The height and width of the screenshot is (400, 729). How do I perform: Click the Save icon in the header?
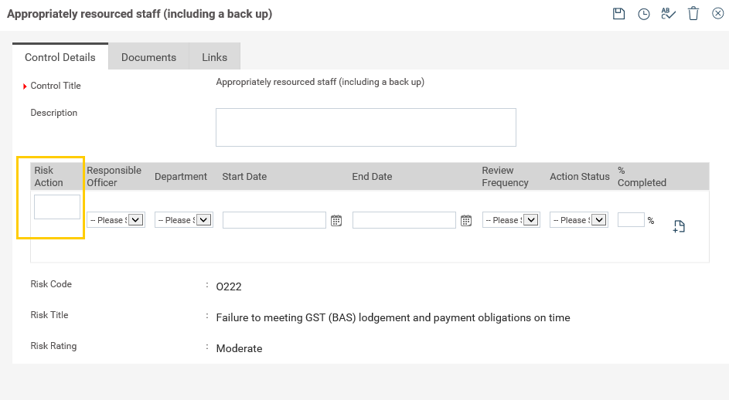(x=618, y=14)
